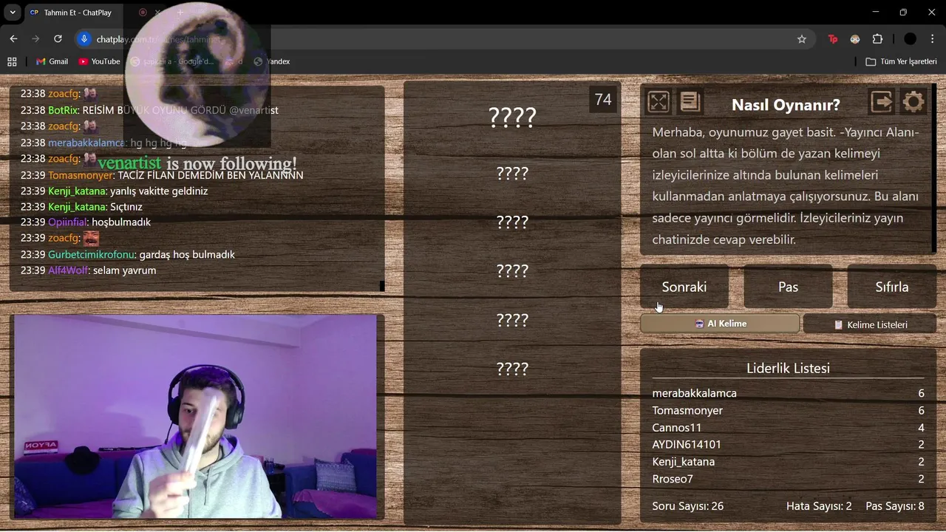This screenshot has width=946, height=532.
Task: Open the YouTube bookmark
Action: click(99, 61)
